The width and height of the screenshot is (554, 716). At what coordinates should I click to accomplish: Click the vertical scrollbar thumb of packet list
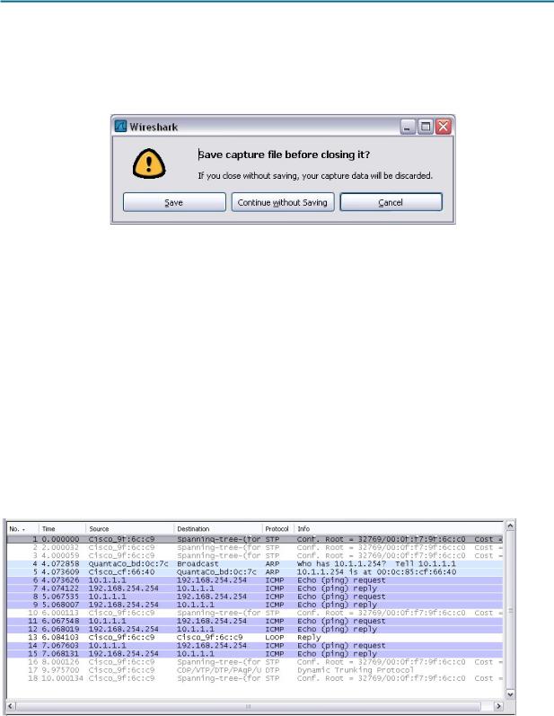click(x=510, y=611)
